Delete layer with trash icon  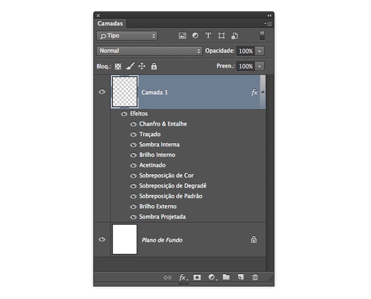coord(255,277)
